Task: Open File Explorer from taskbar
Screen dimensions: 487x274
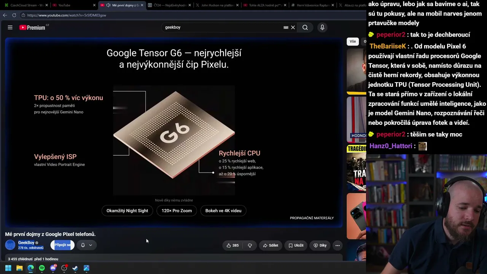Action: 19,268
